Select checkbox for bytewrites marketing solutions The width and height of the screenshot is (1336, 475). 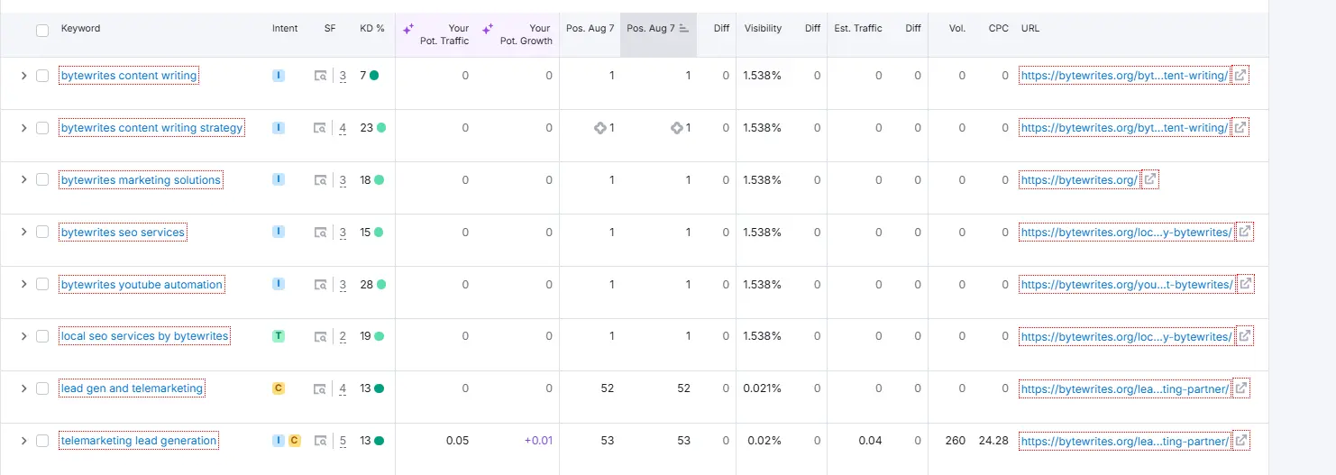click(x=42, y=180)
